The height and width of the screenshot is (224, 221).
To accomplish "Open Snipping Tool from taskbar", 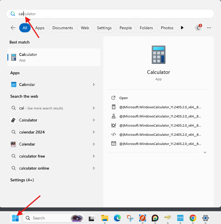I will (x=130, y=218).
